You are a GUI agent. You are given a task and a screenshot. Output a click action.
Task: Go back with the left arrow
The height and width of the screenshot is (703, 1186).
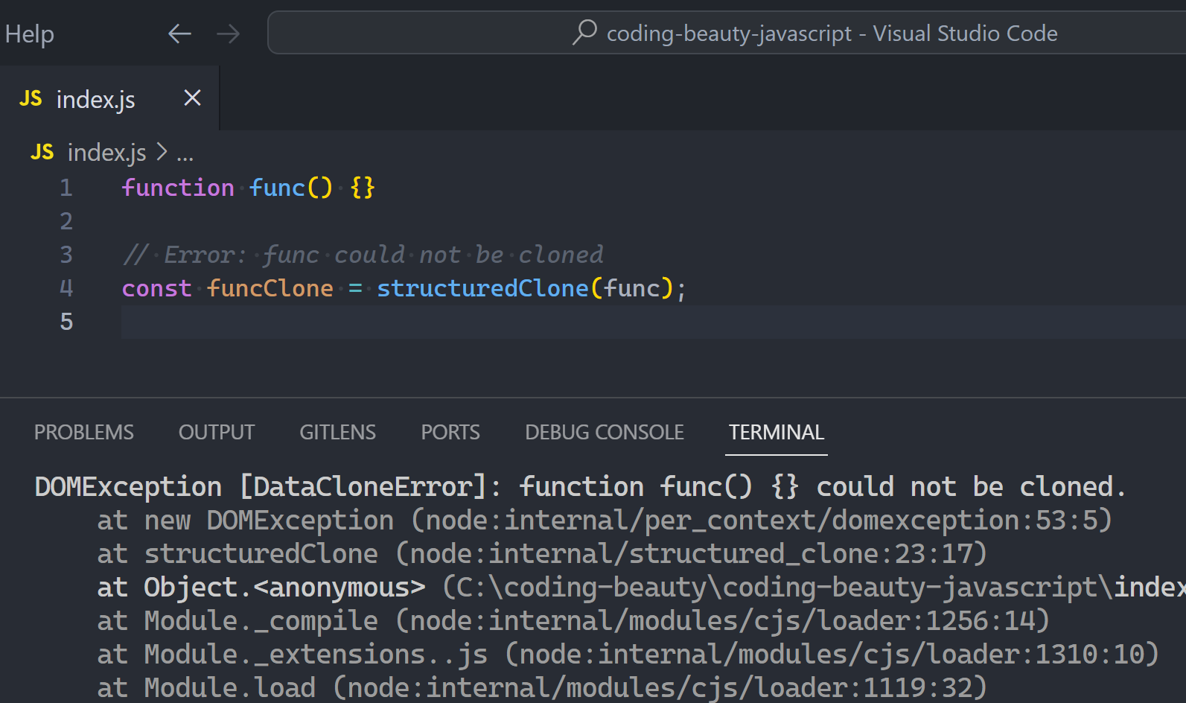(179, 34)
